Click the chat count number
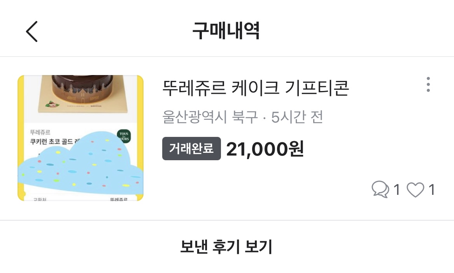The height and width of the screenshot is (273, 454). point(396,190)
